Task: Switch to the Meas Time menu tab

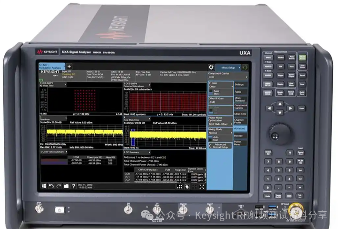Action: [240, 114]
